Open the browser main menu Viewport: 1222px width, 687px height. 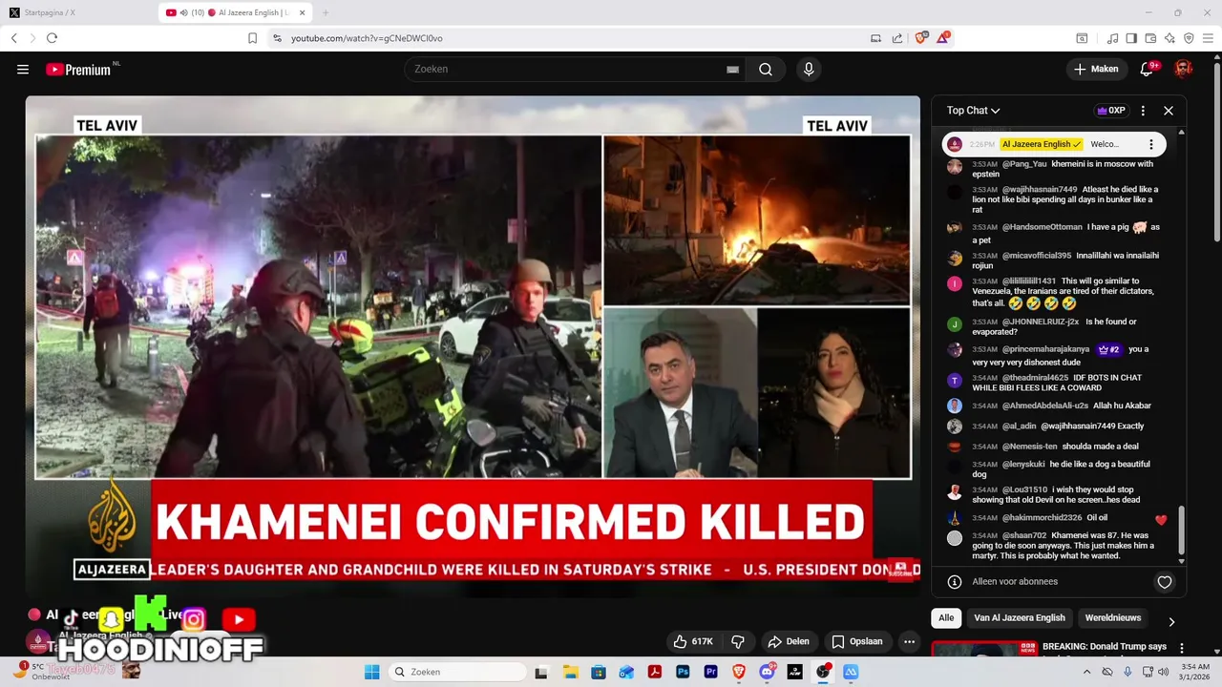[x=1208, y=38]
